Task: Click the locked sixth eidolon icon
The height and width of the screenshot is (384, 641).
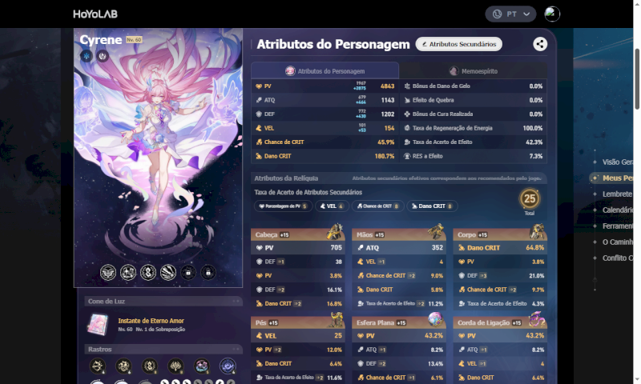Action: [208, 272]
